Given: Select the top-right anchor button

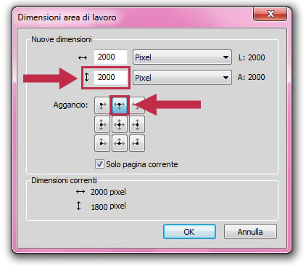Looking at the screenshot, I should point(137,105).
